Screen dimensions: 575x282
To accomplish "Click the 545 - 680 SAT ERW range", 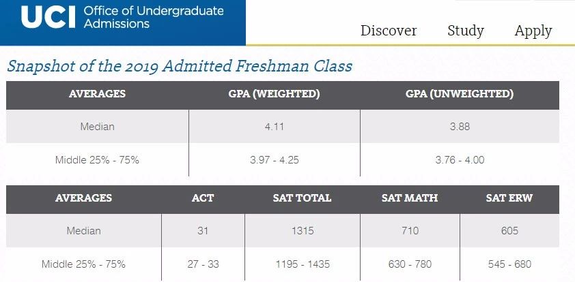I will (509, 264).
